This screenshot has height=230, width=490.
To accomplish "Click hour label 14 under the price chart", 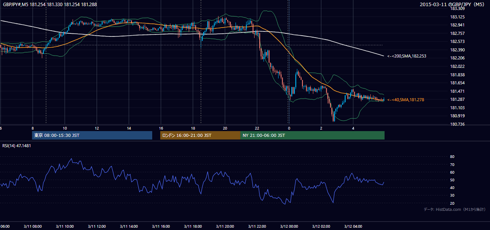I will 129,128.
